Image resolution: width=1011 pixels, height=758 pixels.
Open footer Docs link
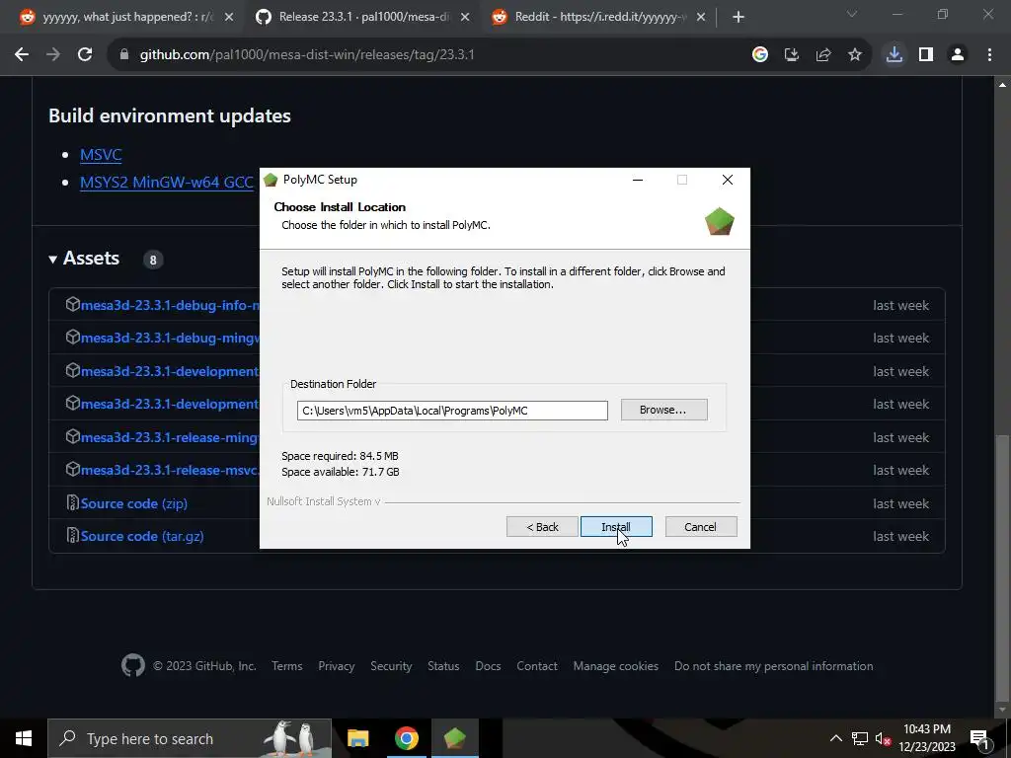click(x=488, y=666)
